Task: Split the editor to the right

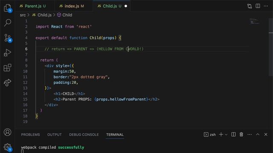Action: pyautogui.click(x=258, y=6)
